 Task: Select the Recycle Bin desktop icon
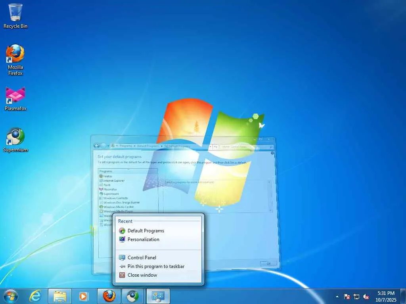(x=15, y=16)
